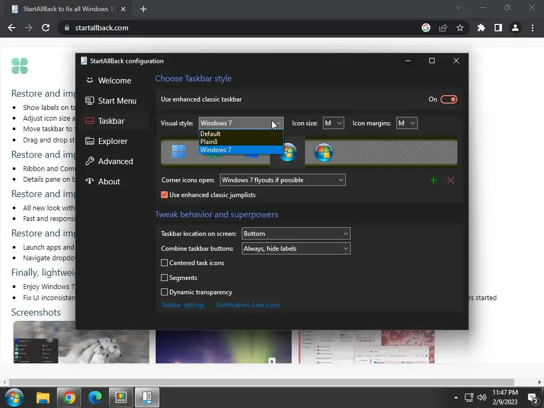This screenshot has height=408, width=544.
Task: Open Windows Start orb on taskbar
Action: [14, 397]
